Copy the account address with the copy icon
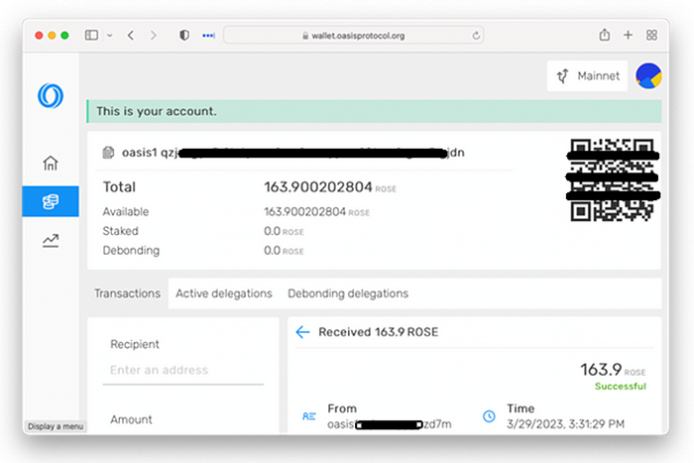The width and height of the screenshot is (694, 463). point(108,153)
